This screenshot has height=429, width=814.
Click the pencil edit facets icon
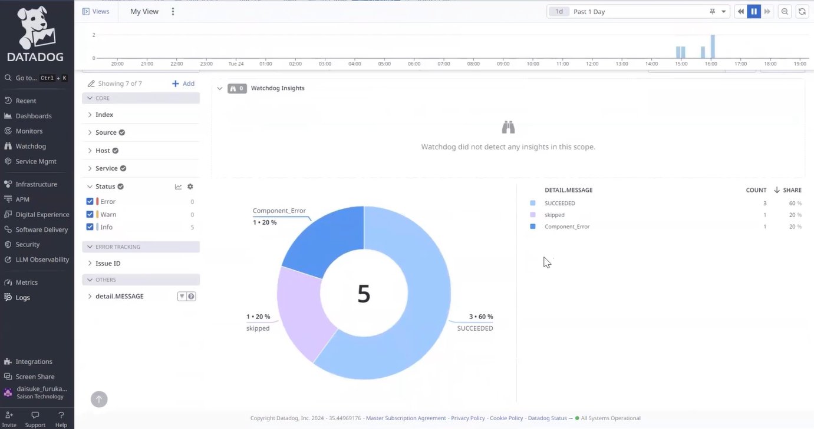91,84
